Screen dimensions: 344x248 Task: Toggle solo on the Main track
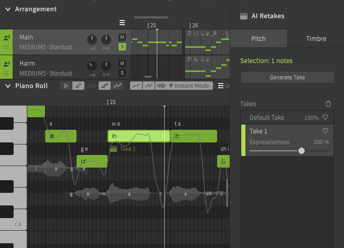click(122, 47)
